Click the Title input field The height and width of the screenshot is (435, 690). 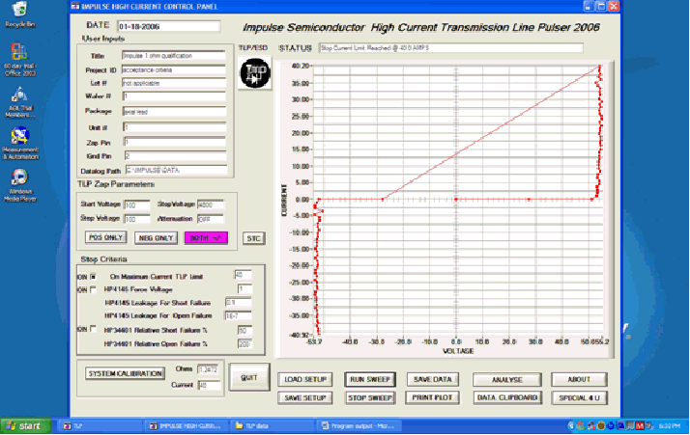click(x=172, y=56)
